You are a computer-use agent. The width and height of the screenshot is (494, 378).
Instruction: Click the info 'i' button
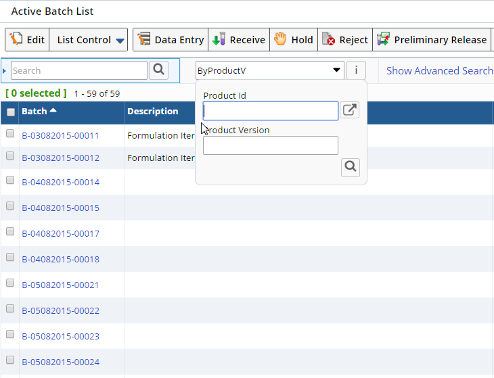(356, 70)
